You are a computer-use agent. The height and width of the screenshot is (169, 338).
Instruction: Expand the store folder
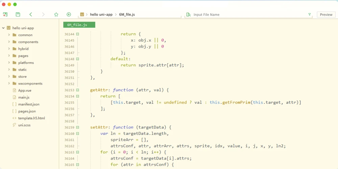[x=9, y=76]
